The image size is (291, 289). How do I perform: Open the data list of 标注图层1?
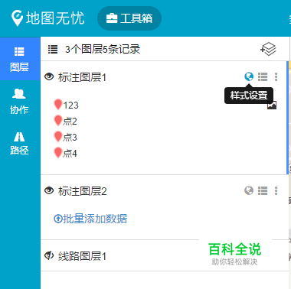point(263,76)
